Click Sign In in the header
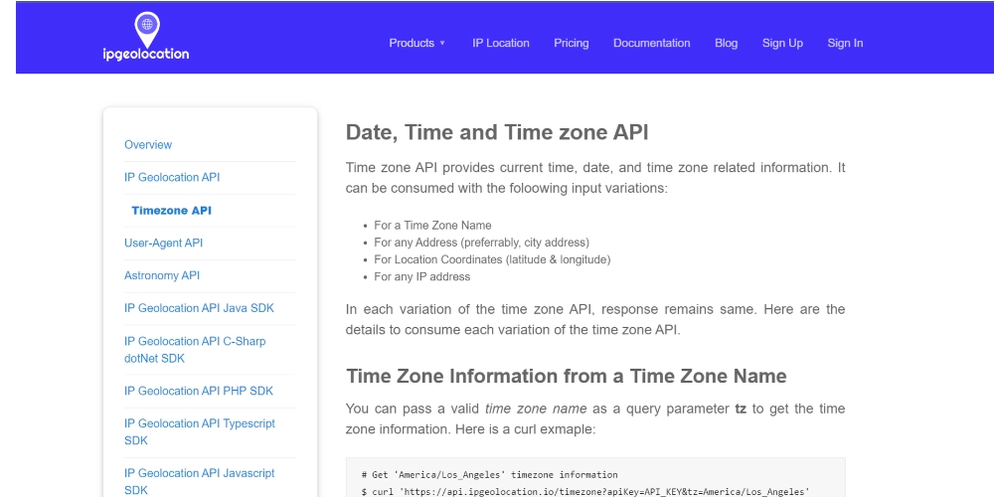Viewport: 994px width, 497px height. [x=845, y=43]
